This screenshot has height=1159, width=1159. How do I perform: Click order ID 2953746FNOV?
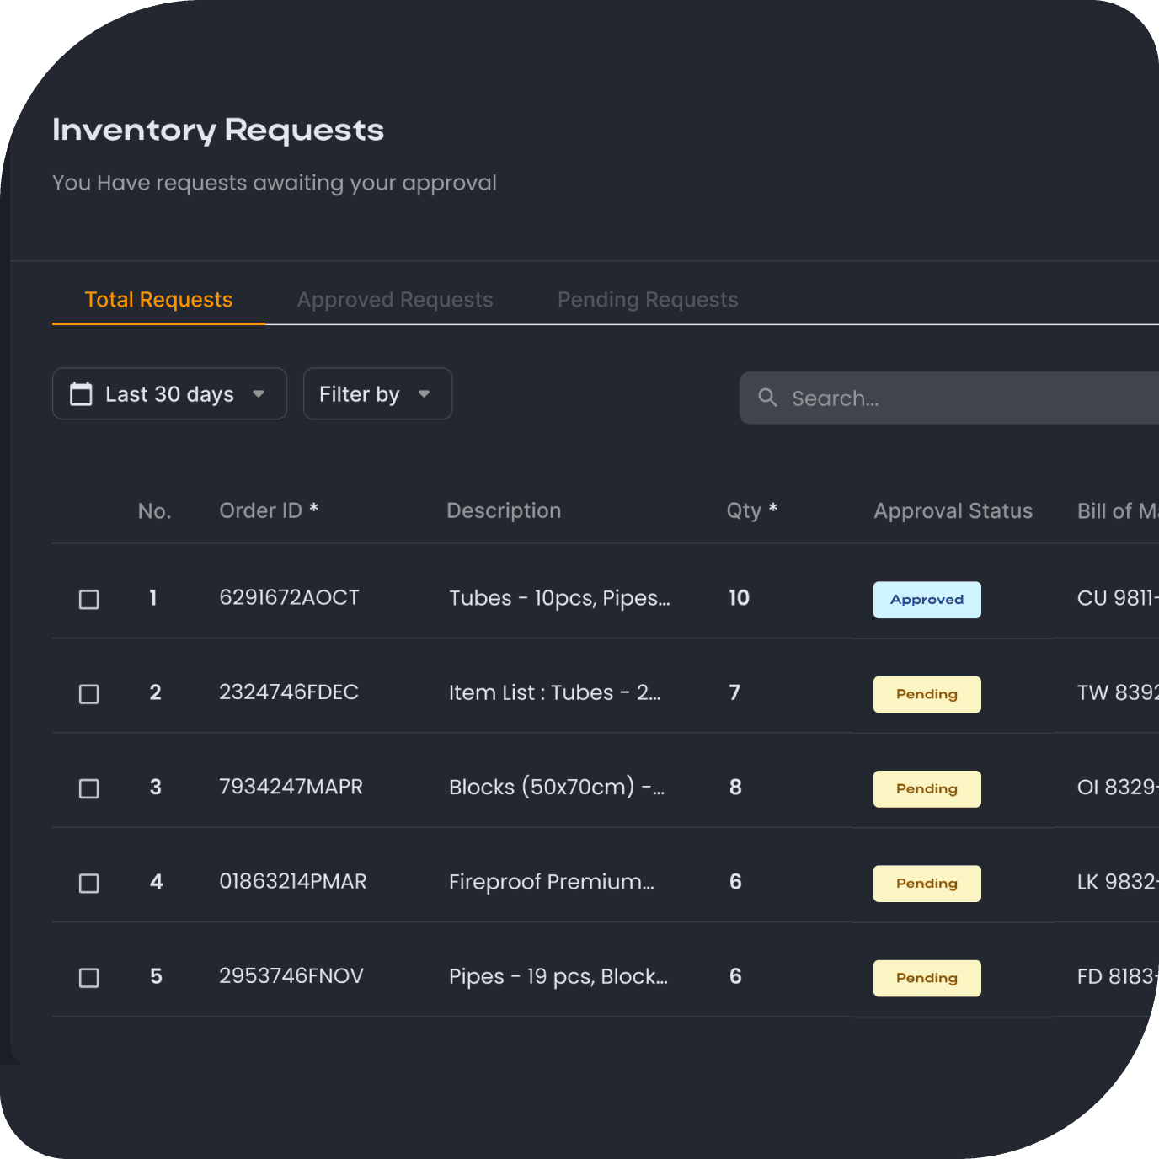(x=291, y=975)
